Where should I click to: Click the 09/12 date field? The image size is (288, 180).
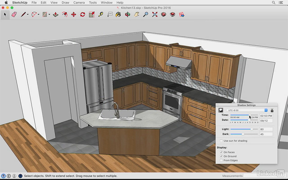tap(266, 121)
